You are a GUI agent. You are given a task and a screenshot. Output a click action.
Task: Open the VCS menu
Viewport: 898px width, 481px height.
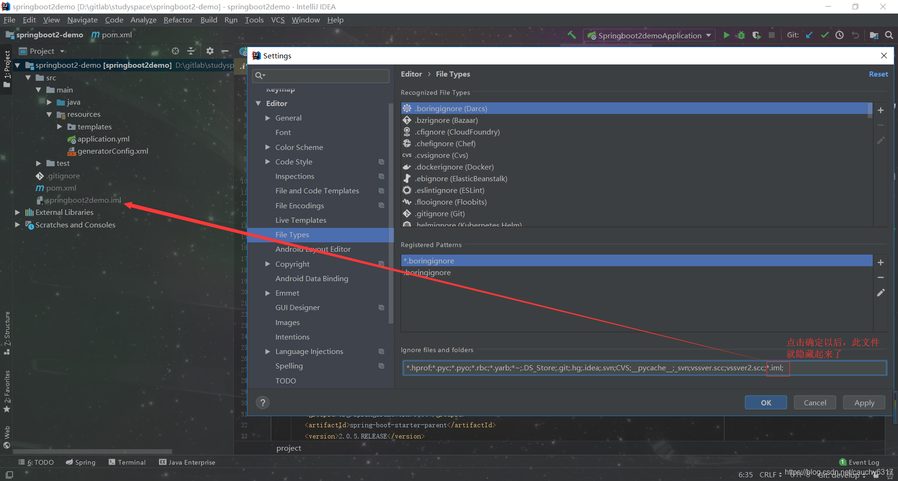click(278, 20)
